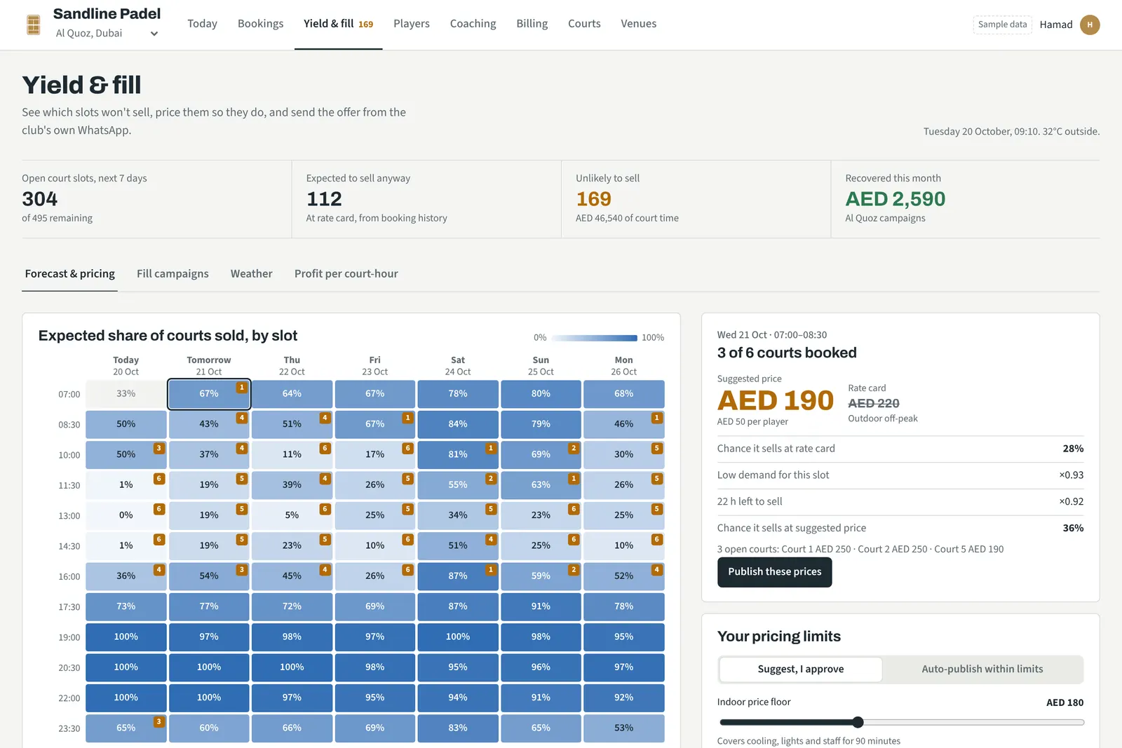The width and height of the screenshot is (1122, 748).
Task: Select Today 07:00 slot showing 33%
Action: pos(126,394)
